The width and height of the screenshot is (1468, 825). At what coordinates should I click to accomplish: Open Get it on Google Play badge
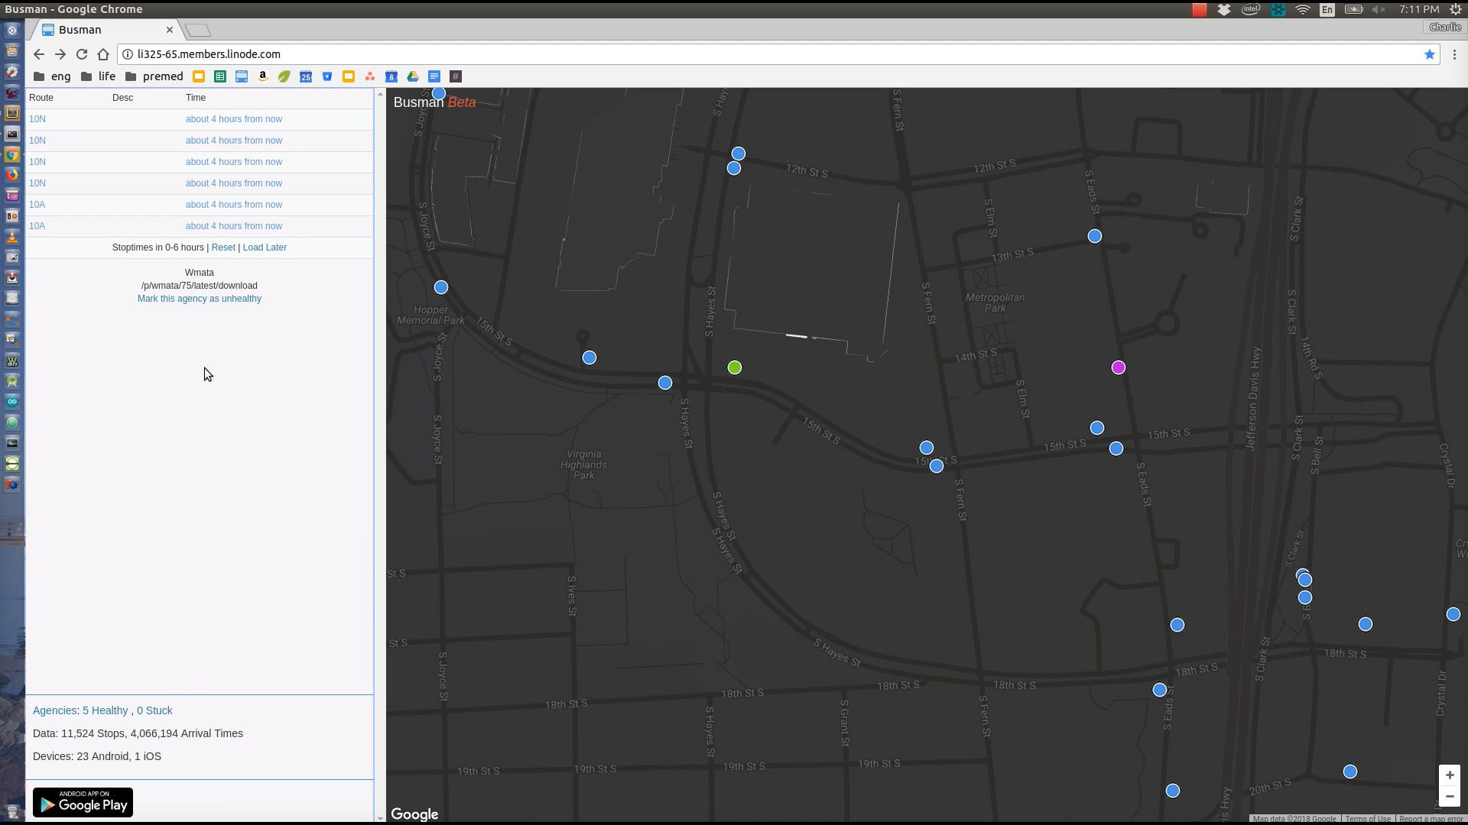pos(83,802)
